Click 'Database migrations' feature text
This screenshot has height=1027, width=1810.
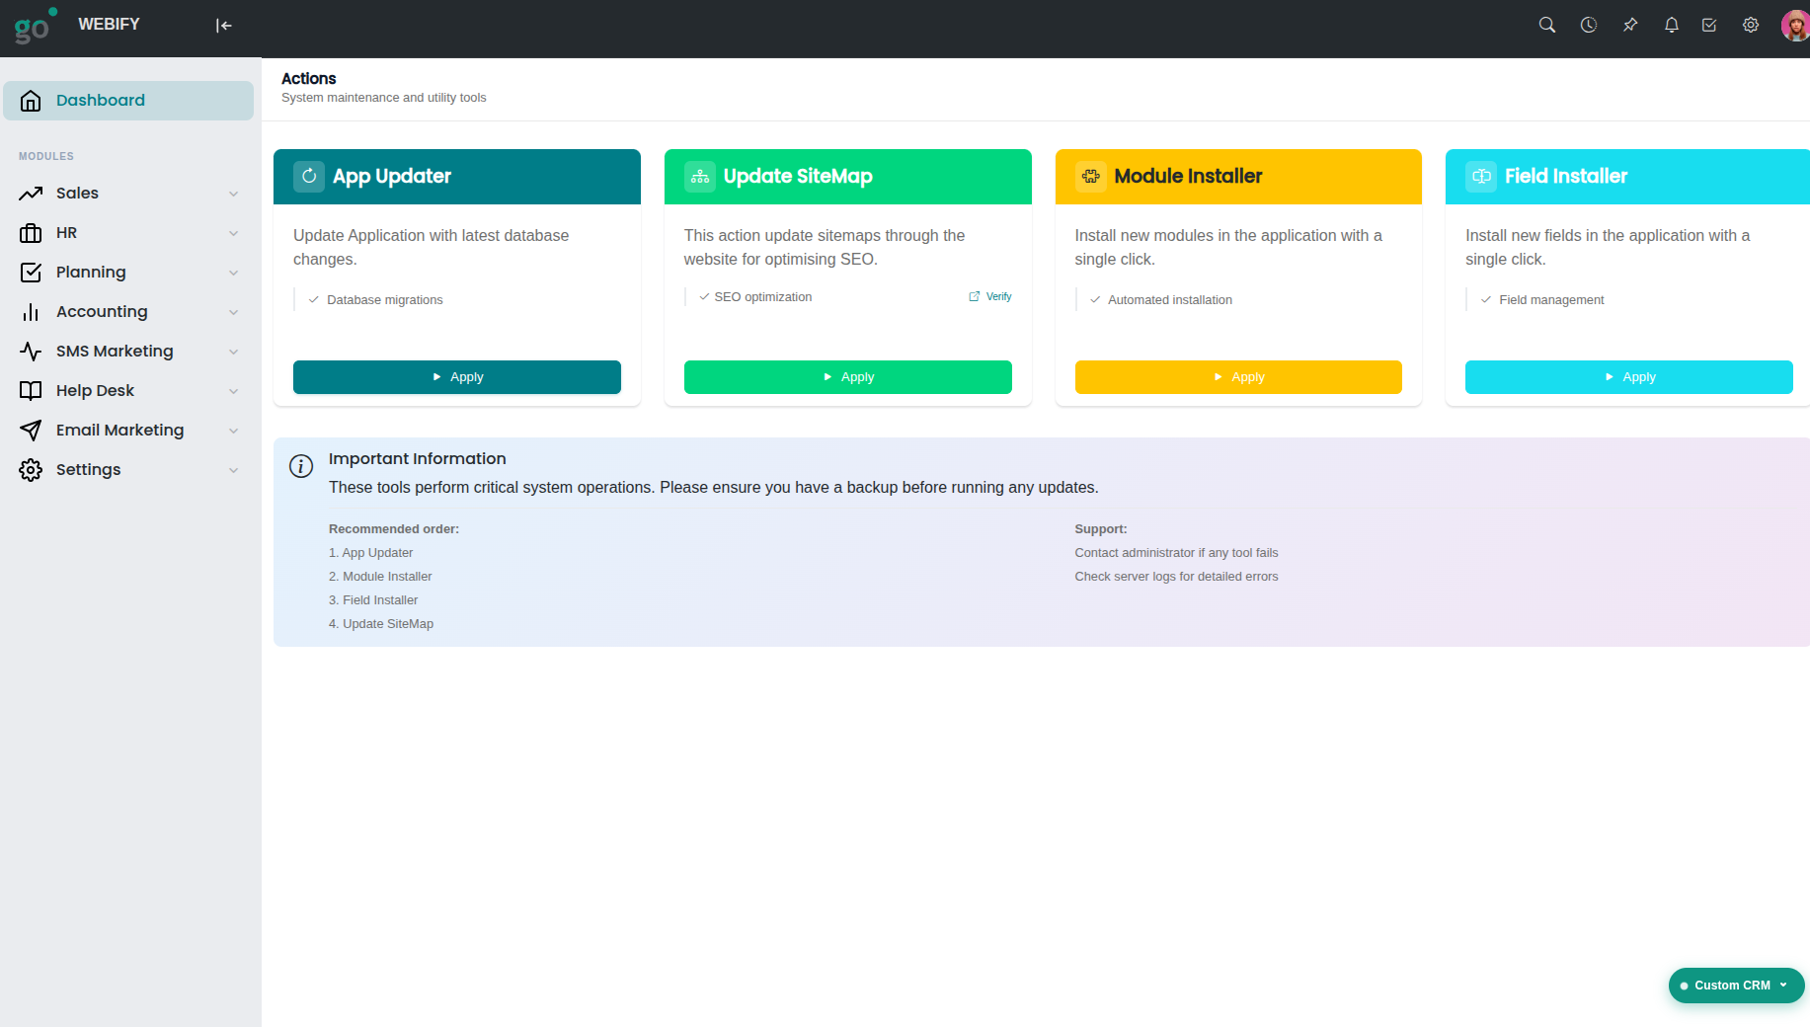(385, 300)
